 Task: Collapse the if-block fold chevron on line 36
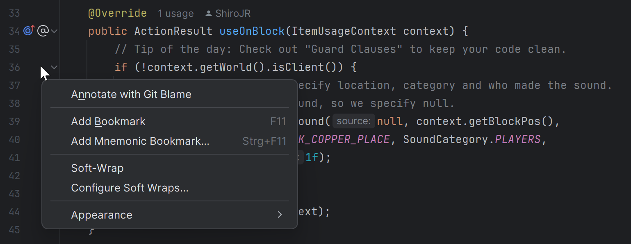click(x=54, y=67)
